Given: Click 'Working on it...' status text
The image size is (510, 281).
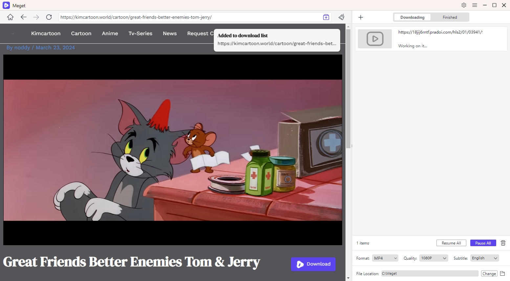Looking at the screenshot, I should coord(412,46).
